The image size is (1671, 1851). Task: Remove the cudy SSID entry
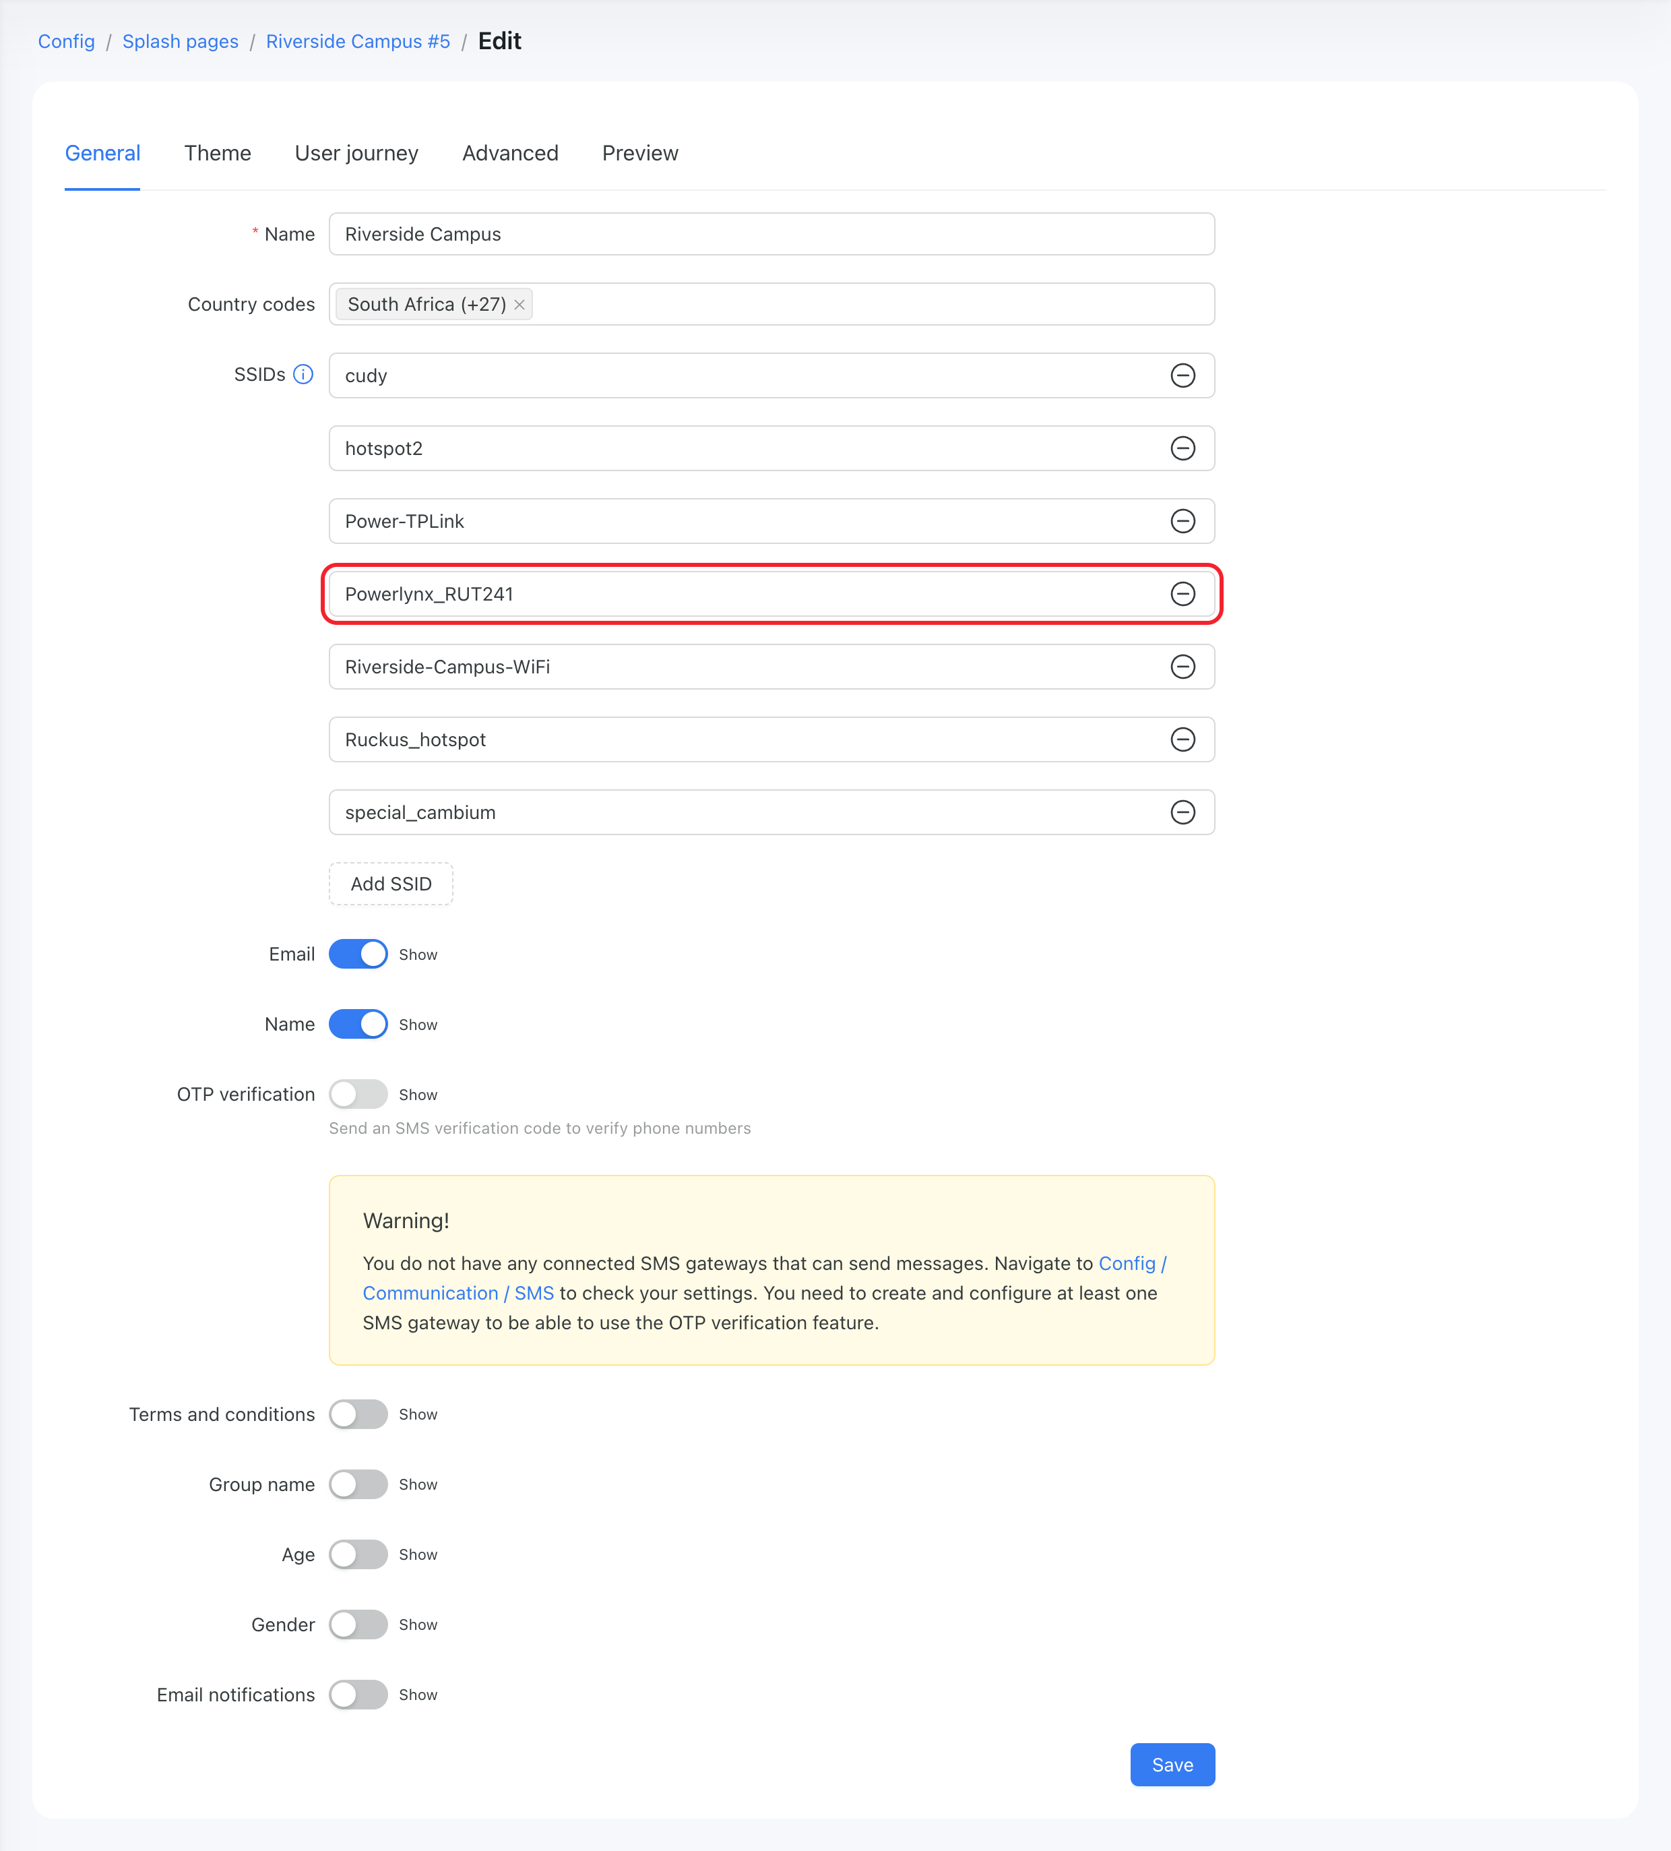[1183, 375]
